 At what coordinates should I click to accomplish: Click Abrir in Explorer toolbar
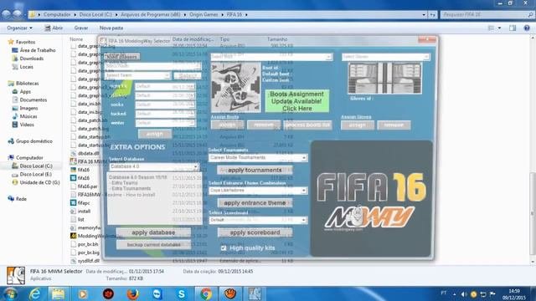[x=54, y=28]
